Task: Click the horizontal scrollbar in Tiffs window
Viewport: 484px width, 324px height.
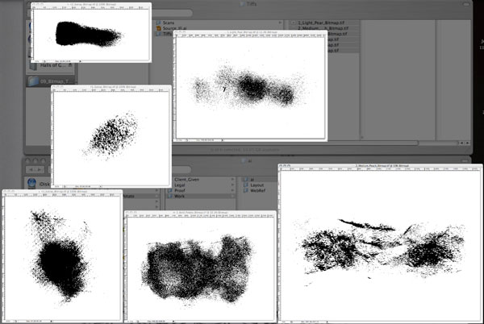Action: (294, 143)
